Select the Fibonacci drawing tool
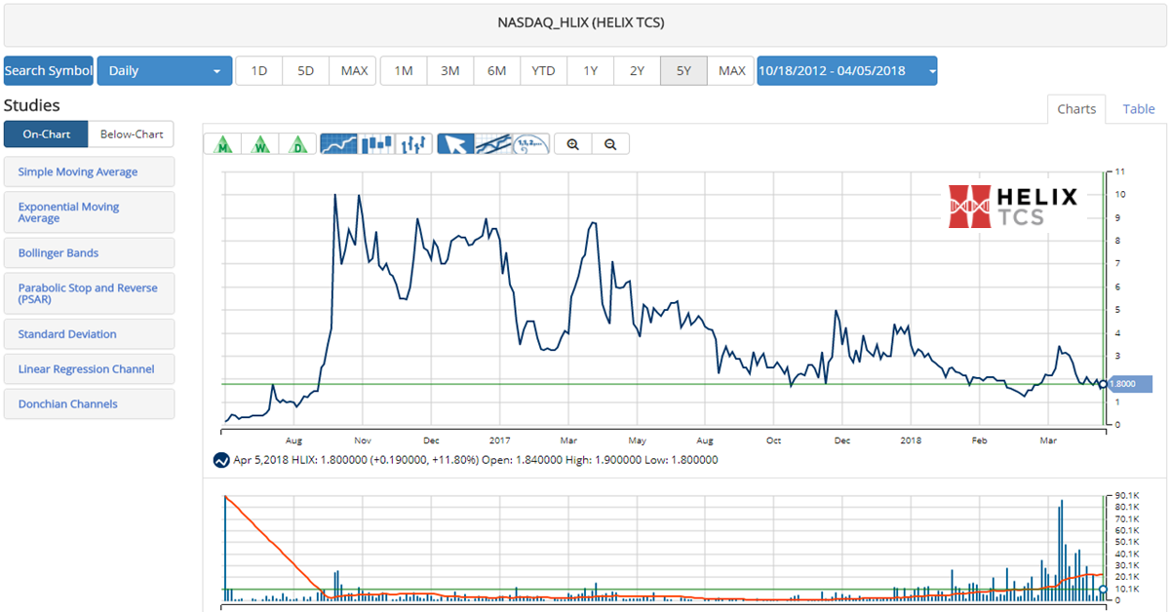This screenshot has width=1170, height=612. coord(531,144)
